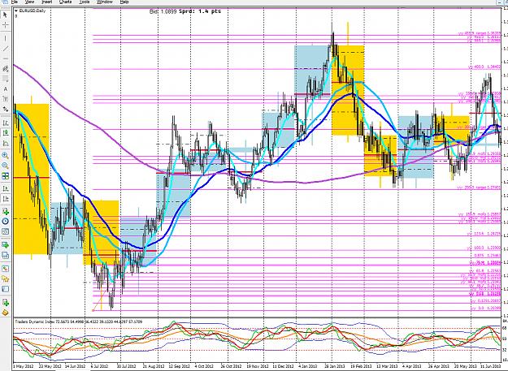
Task: Open the Charts menu
Action: pyautogui.click(x=66, y=2)
